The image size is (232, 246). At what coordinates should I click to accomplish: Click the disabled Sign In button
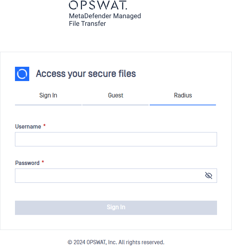tap(116, 208)
